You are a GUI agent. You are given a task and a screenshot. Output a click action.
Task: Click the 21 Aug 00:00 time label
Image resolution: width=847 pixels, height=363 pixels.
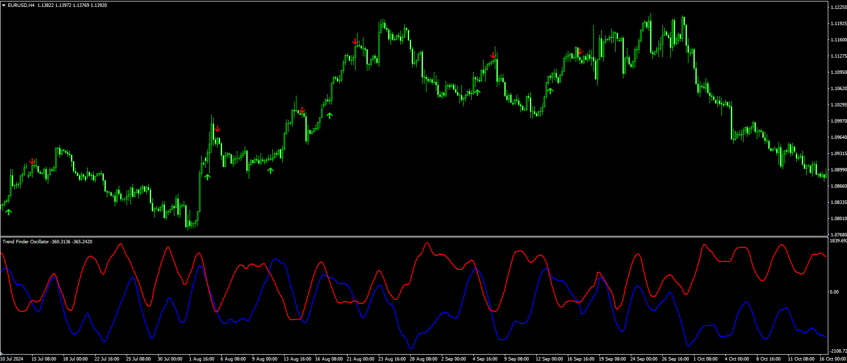pos(360,359)
